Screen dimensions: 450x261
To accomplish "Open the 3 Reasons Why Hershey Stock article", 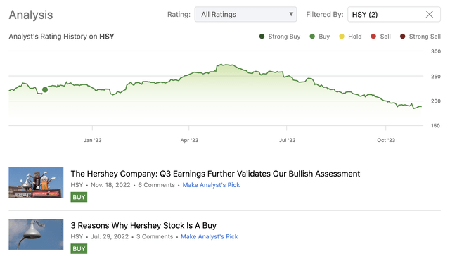I will pyautogui.click(x=143, y=225).
